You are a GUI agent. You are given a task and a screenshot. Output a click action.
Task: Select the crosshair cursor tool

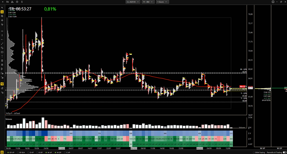2,20
